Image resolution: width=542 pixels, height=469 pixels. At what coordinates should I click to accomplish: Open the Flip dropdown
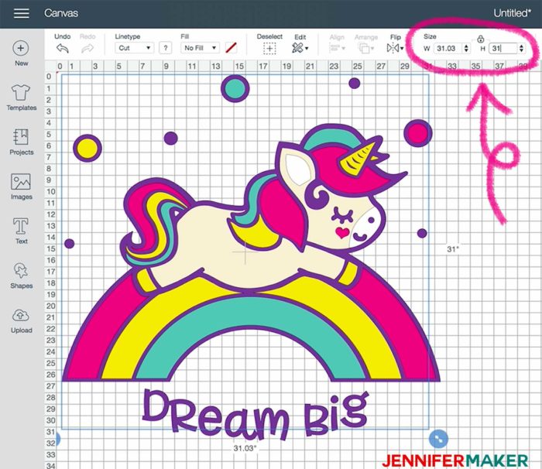(x=395, y=48)
